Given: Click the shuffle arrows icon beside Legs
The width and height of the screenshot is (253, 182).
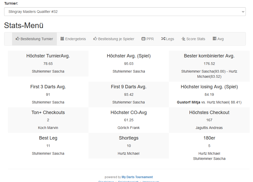Looking at the screenshot, I should pyautogui.click(x=163, y=39).
